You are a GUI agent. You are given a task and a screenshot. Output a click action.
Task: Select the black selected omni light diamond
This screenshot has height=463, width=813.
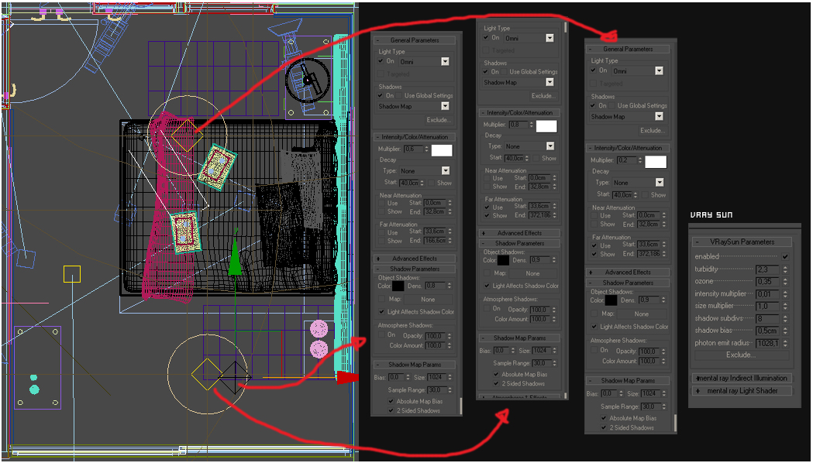click(x=235, y=378)
